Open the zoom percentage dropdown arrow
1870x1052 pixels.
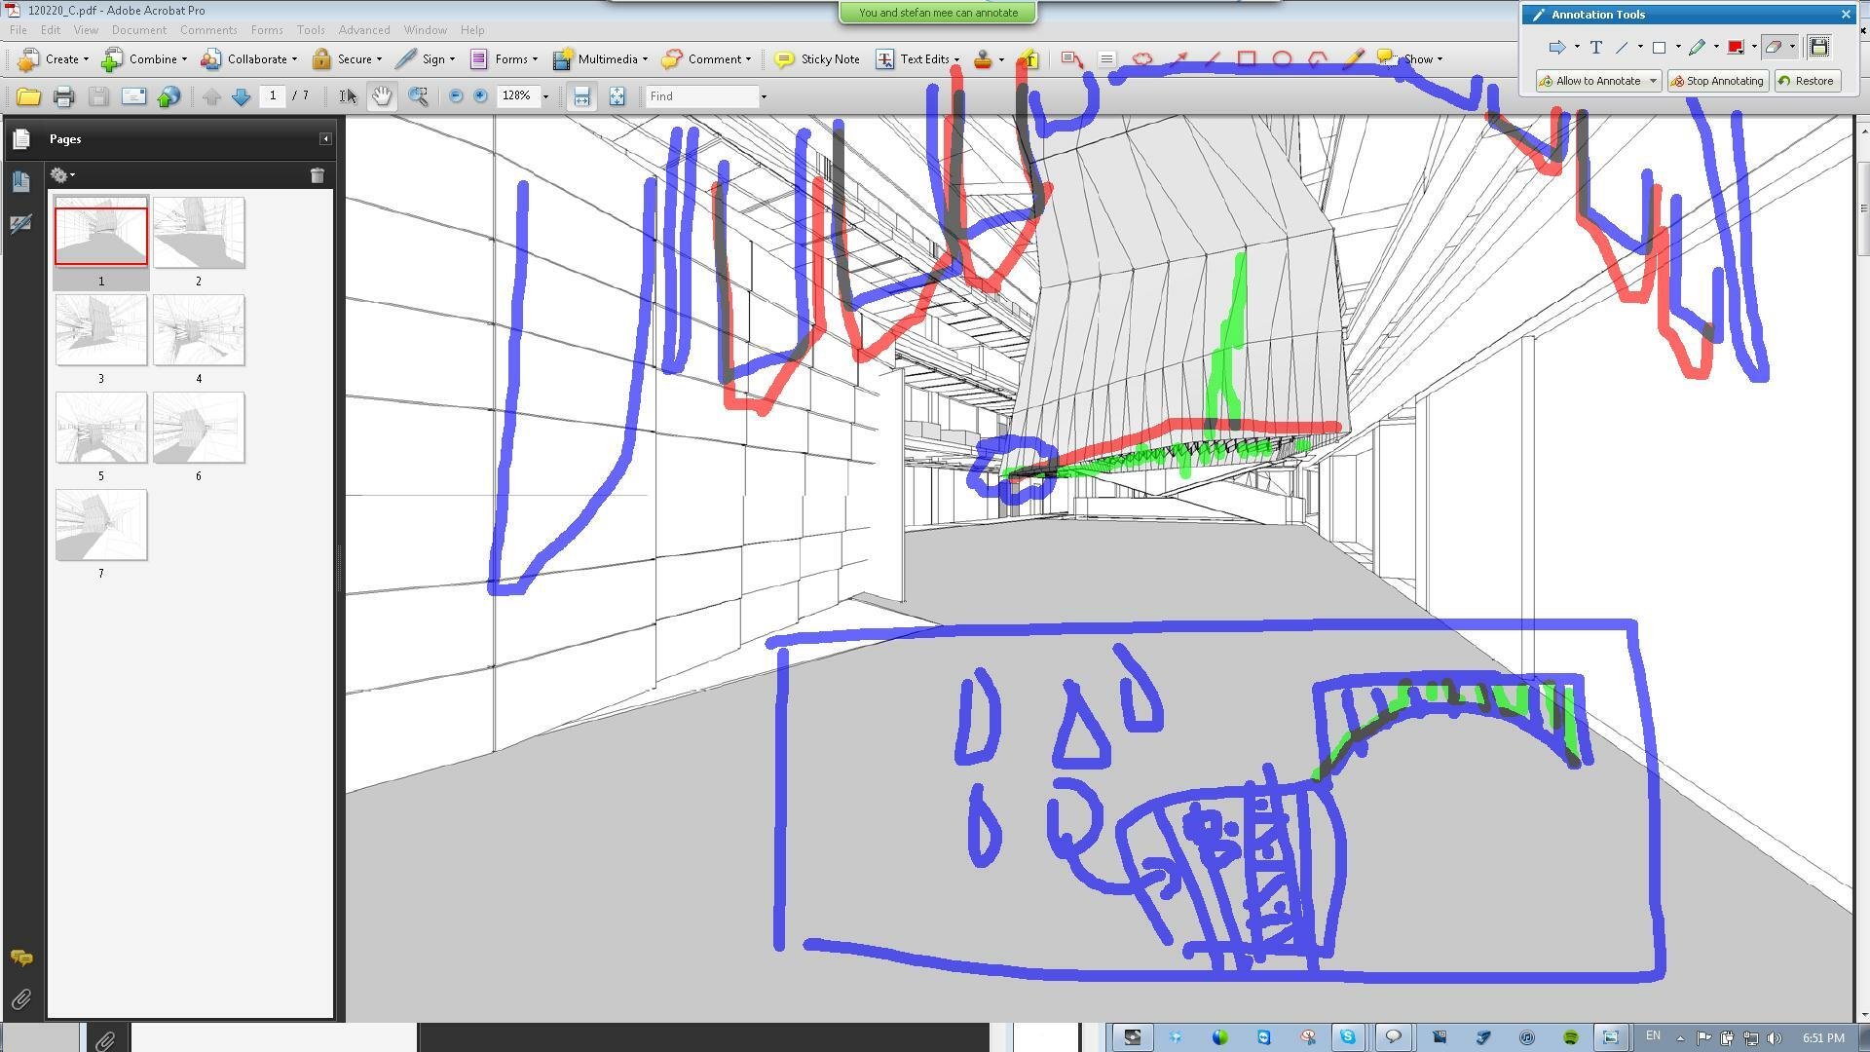pos(545,96)
